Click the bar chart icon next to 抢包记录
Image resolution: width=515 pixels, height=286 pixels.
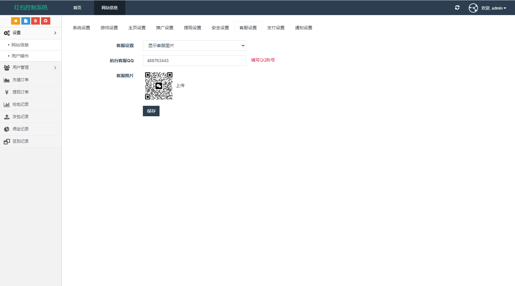click(x=6, y=104)
